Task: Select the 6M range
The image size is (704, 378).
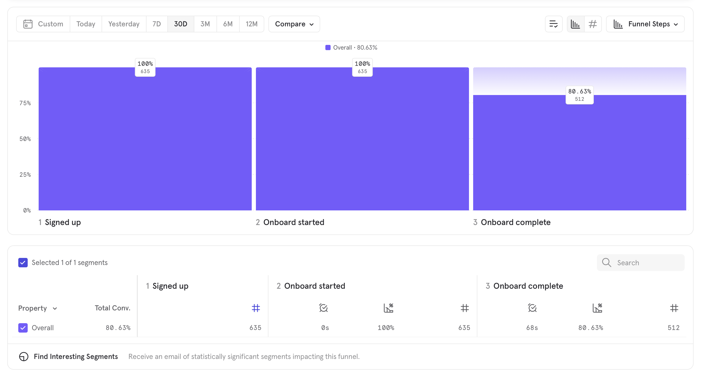Action: click(x=228, y=24)
